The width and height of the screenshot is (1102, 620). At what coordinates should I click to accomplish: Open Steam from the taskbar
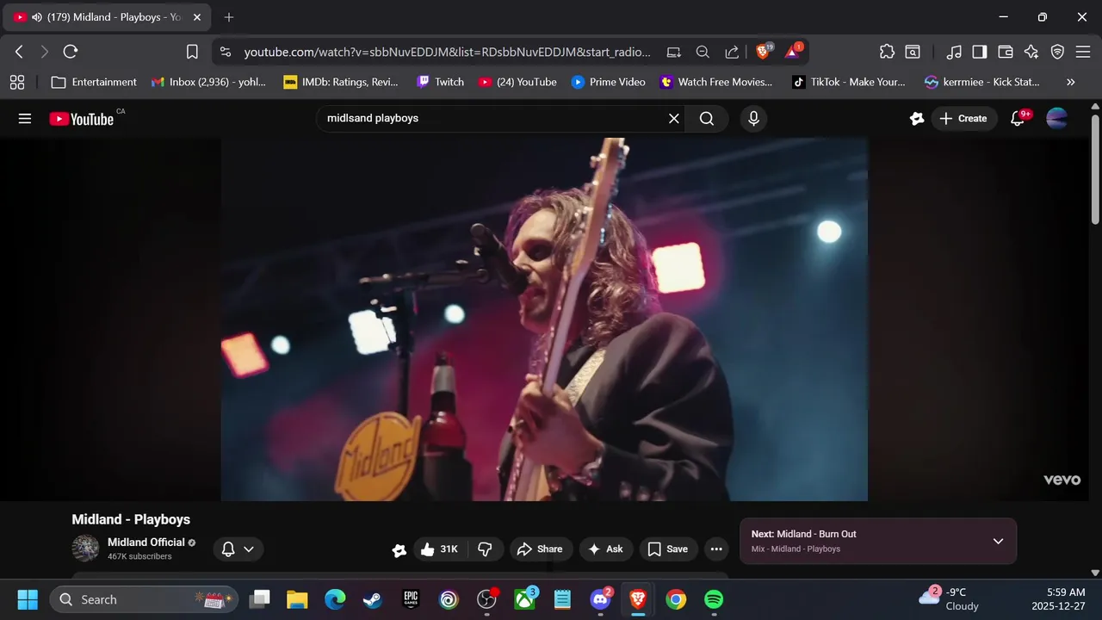pyautogui.click(x=373, y=599)
